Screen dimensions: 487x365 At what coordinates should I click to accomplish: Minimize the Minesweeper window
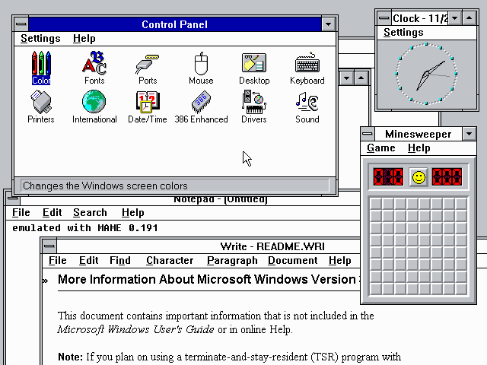coord(469,134)
